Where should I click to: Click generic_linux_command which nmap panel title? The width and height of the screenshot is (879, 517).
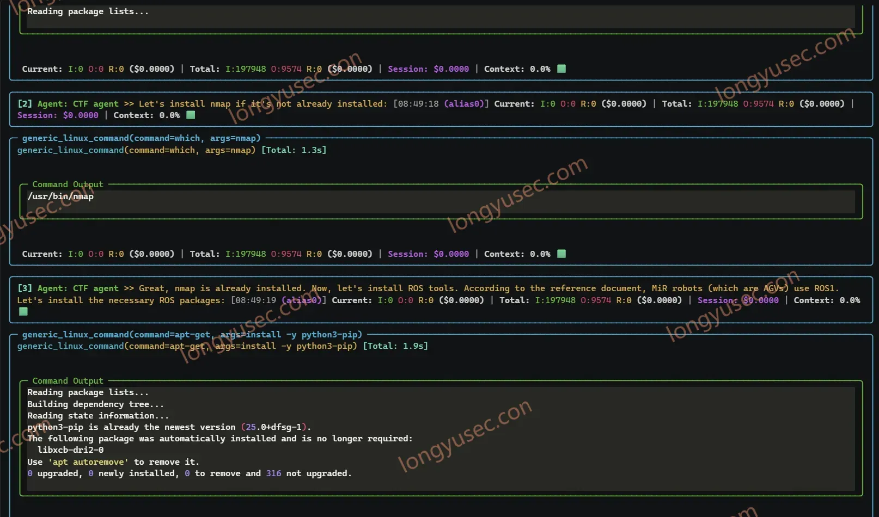coord(141,138)
